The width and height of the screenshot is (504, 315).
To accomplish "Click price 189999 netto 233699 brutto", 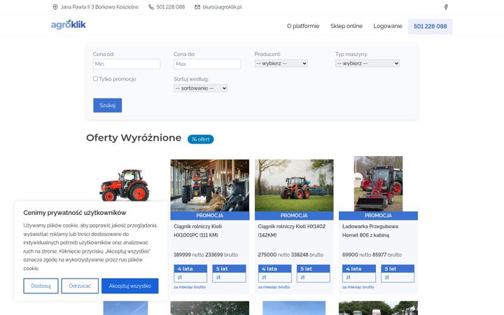I will [x=206, y=255].
